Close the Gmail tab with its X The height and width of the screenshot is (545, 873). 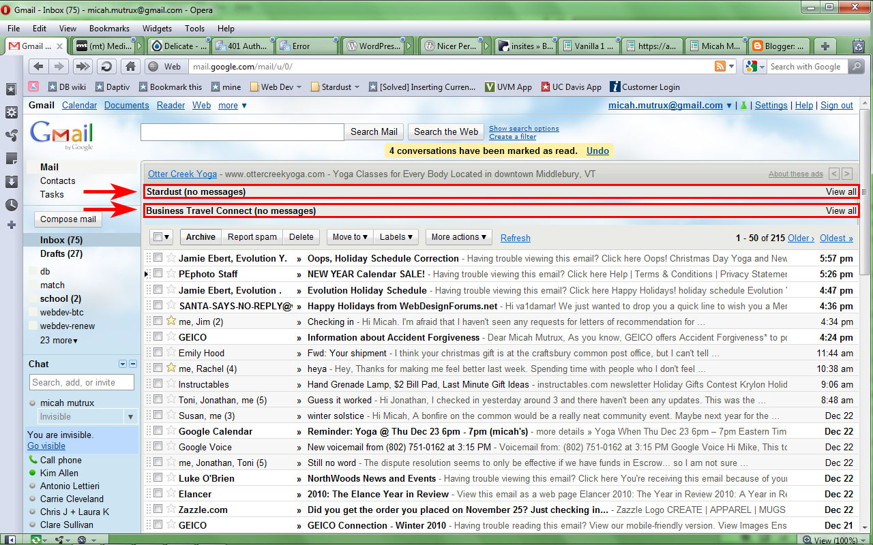point(59,46)
